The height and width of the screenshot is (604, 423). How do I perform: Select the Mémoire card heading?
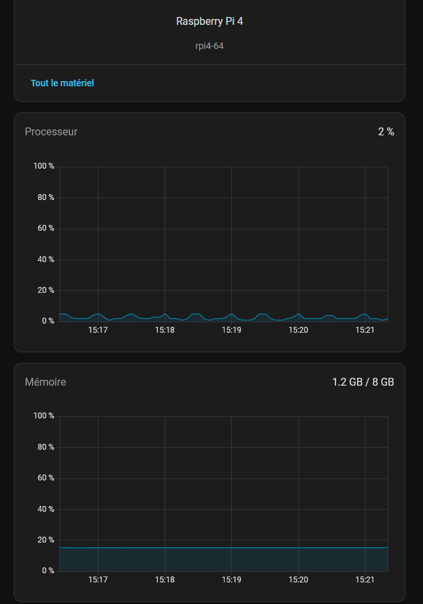tap(45, 382)
